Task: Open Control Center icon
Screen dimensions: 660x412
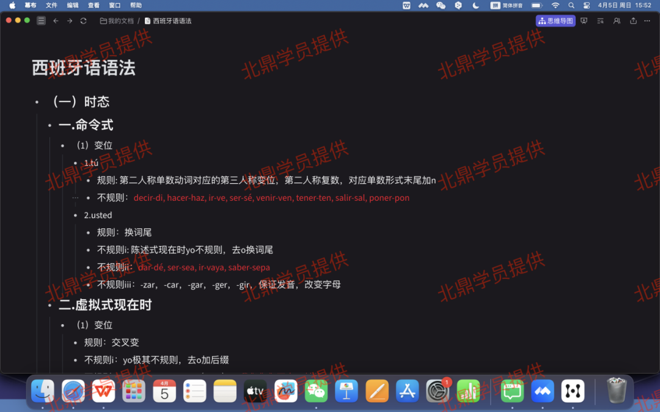Action: (587, 5)
